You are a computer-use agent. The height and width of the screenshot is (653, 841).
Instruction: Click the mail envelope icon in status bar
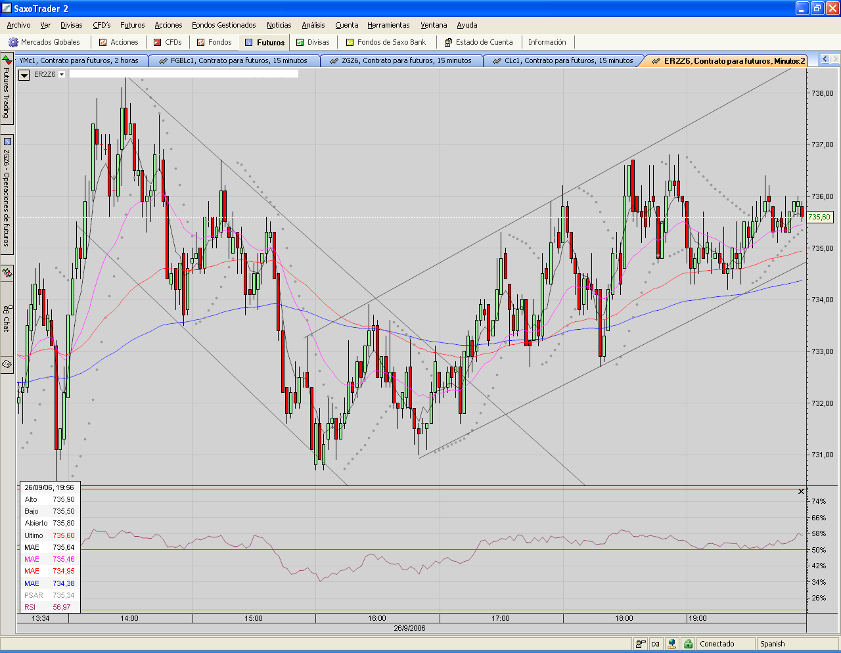(x=656, y=644)
